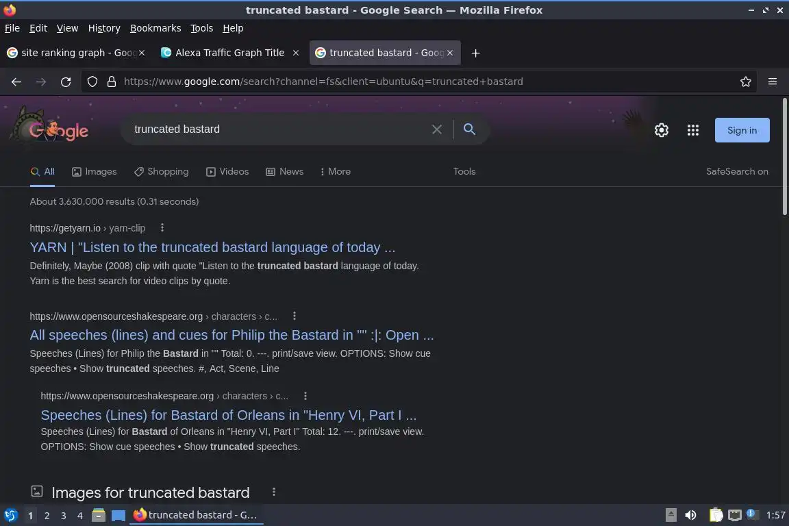Select the Videos search tab

tap(227, 172)
